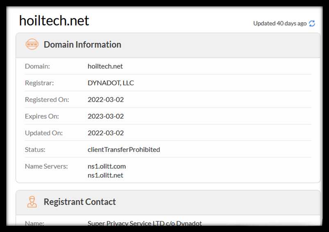Click the ns1.olitt.net name server

tap(105, 175)
